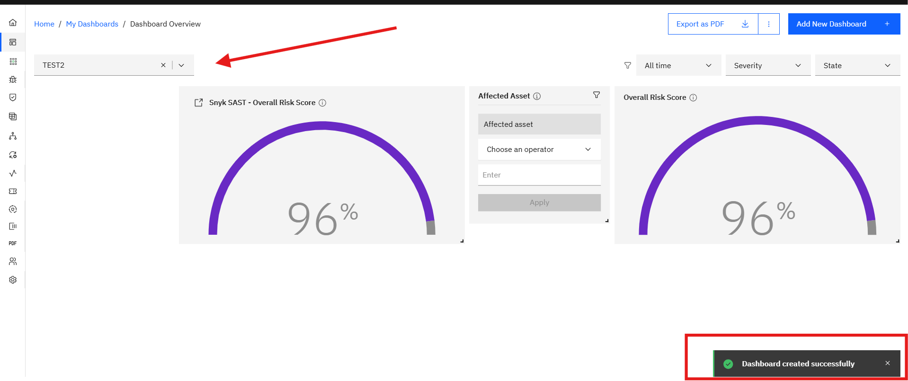
Task: Click the Export as PDF button
Action: pos(713,24)
